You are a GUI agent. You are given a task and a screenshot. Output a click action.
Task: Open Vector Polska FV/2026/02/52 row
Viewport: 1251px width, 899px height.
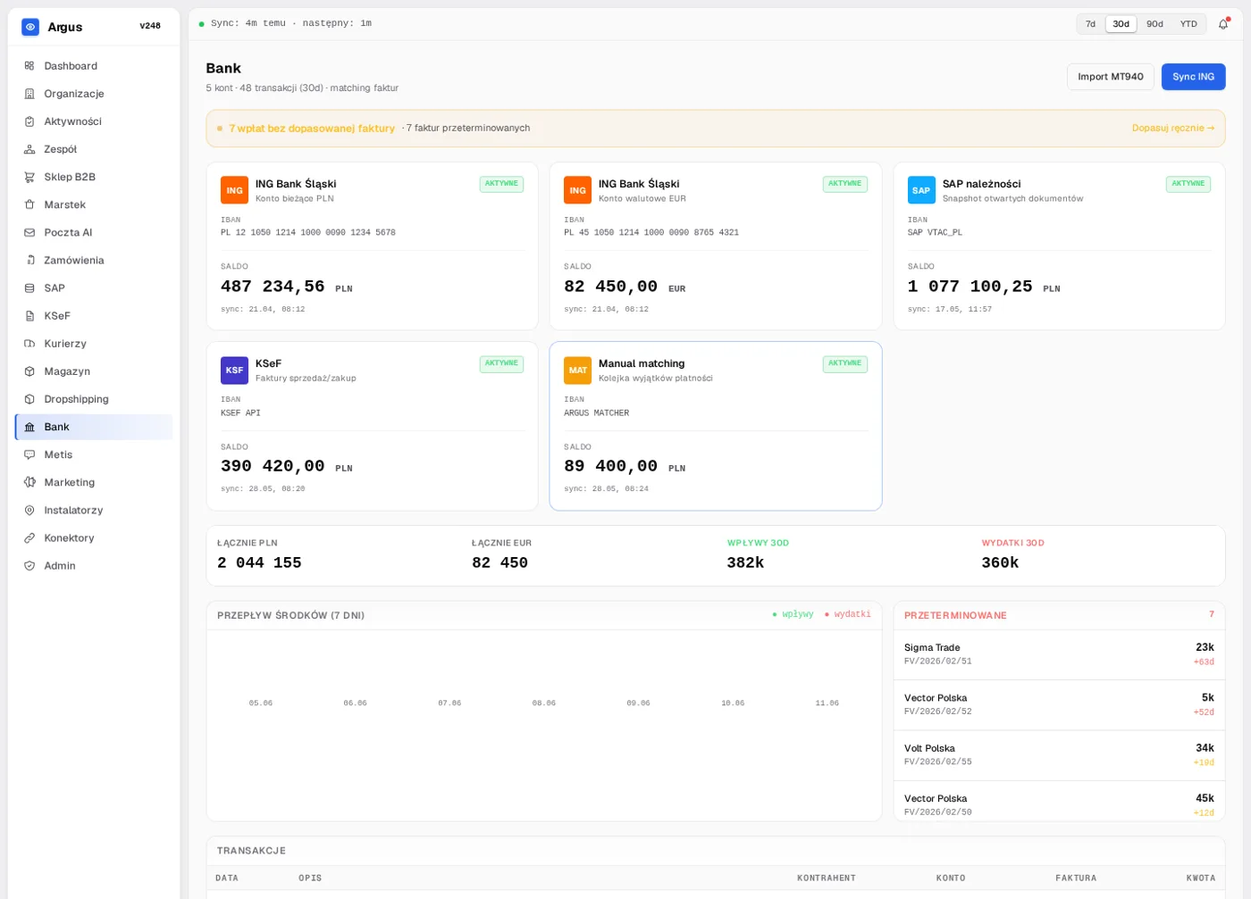[1059, 705]
